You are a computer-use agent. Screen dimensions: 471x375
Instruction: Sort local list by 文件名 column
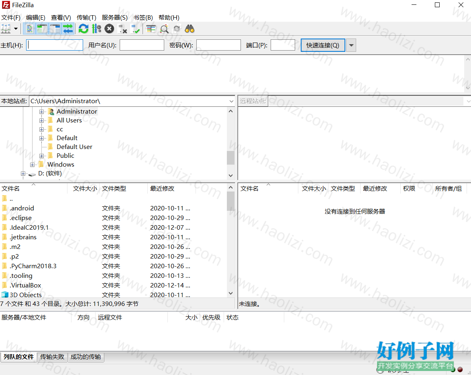tap(34, 189)
